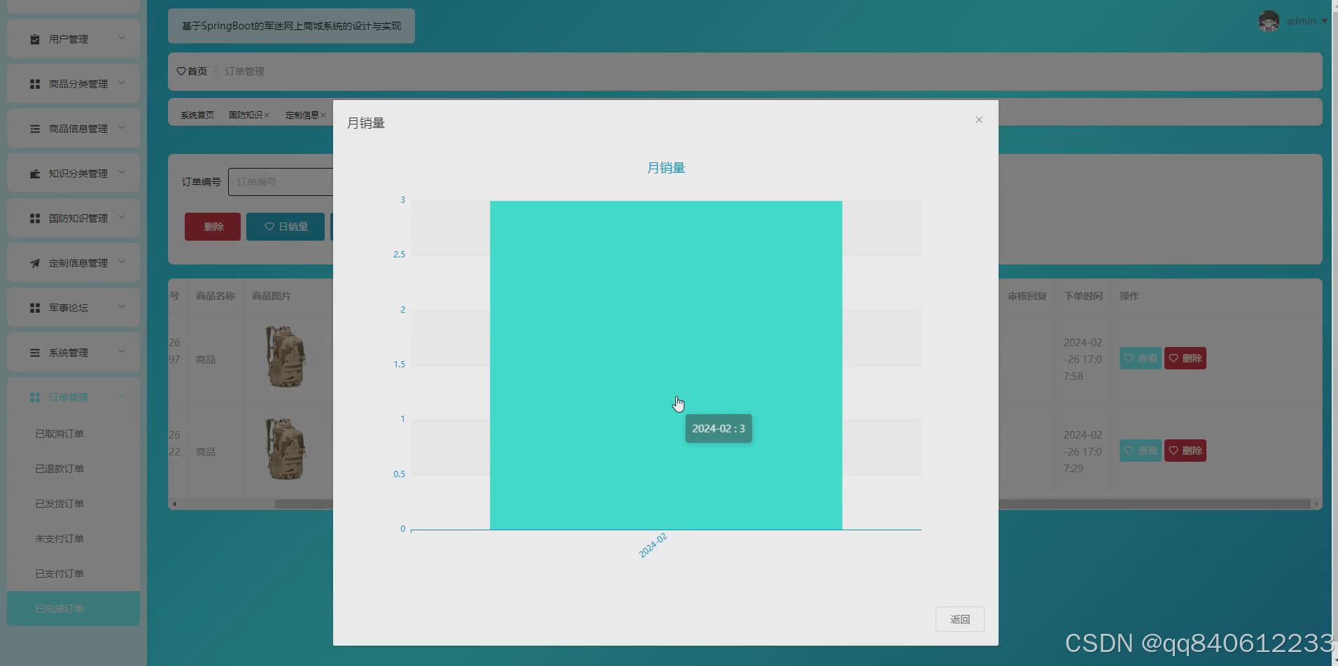Click the 商品分类管理 grid icon
The image size is (1338, 666).
click(35, 84)
